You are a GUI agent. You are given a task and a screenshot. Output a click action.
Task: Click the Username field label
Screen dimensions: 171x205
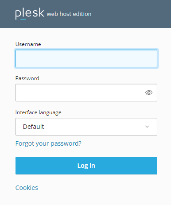[28, 44]
